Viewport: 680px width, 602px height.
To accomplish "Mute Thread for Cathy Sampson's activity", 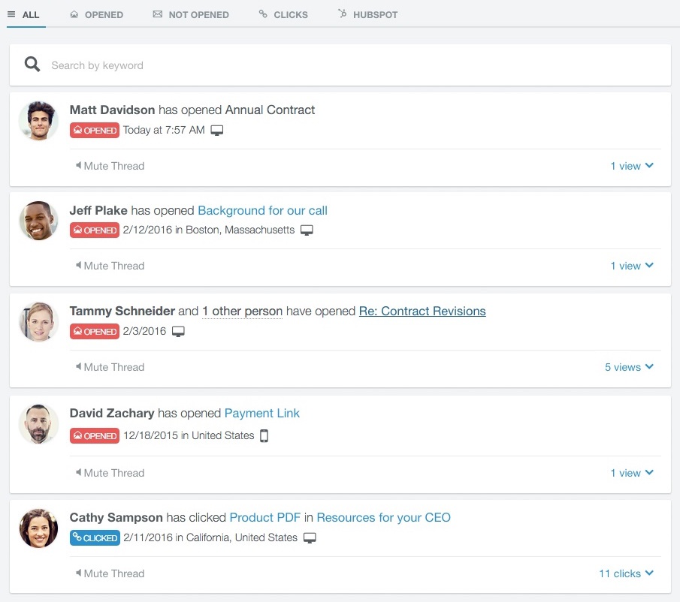I will pyautogui.click(x=110, y=573).
